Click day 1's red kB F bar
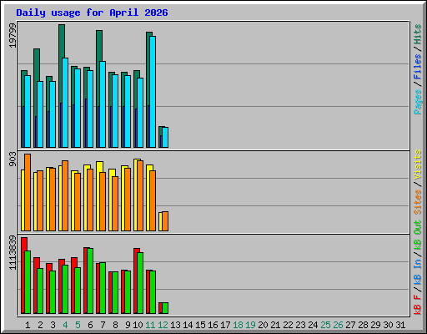Image resolution: width=427 pixels, height=334 pixels. tap(23, 276)
